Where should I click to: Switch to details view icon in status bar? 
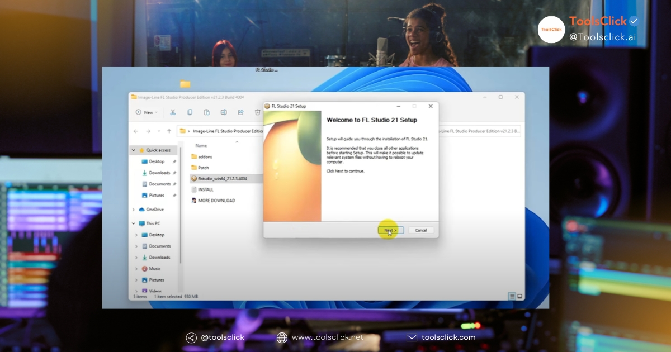(511, 296)
